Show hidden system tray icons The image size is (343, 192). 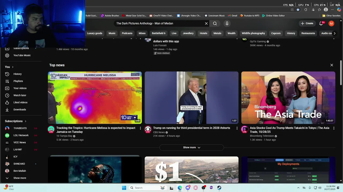[x=298, y=188]
